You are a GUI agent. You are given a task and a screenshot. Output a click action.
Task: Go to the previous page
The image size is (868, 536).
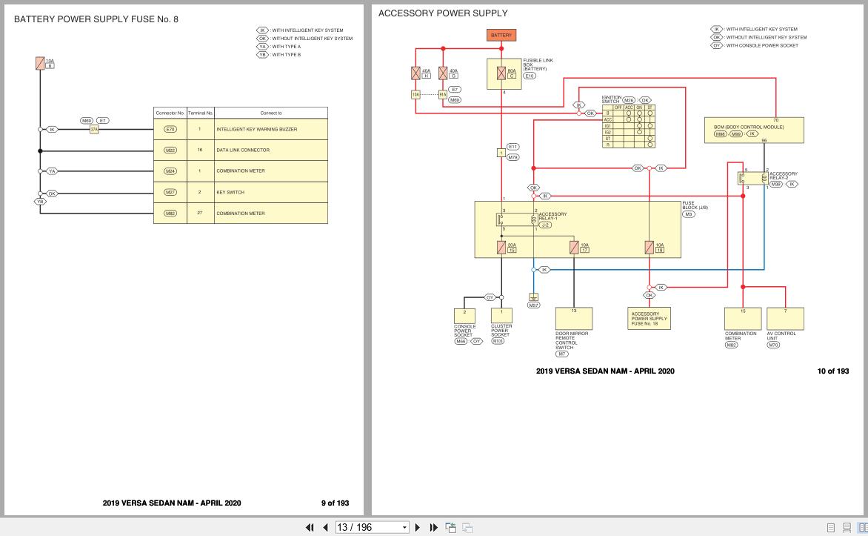click(x=326, y=528)
